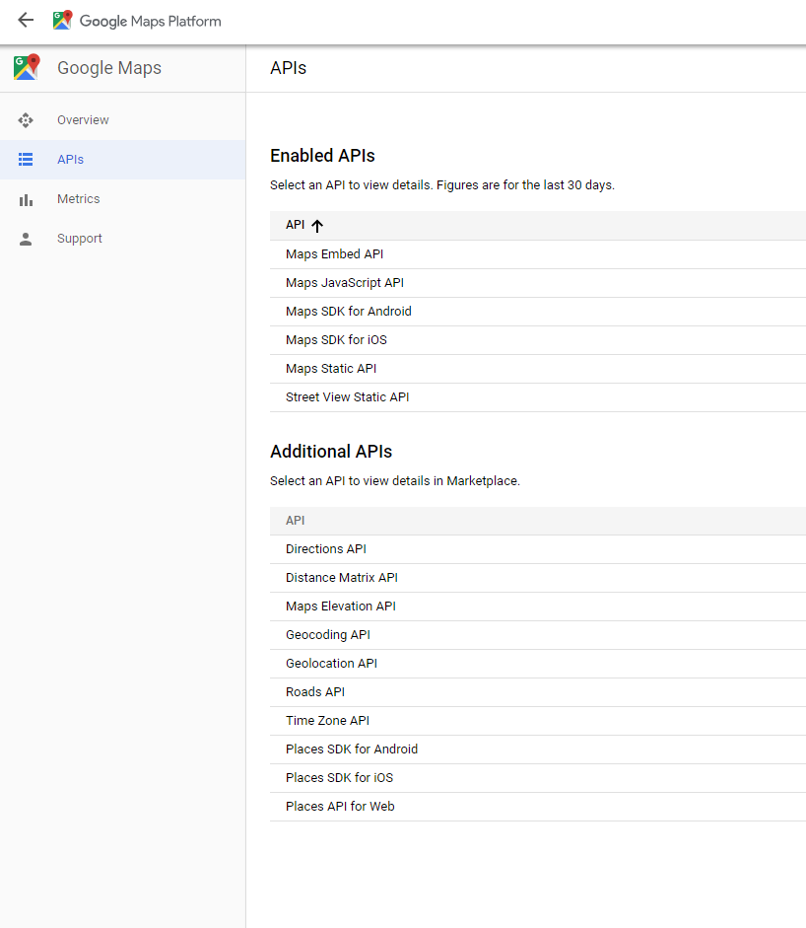This screenshot has width=806, height=928.
Task: Select the APIs sidebar item
Action: pos(123,160)
